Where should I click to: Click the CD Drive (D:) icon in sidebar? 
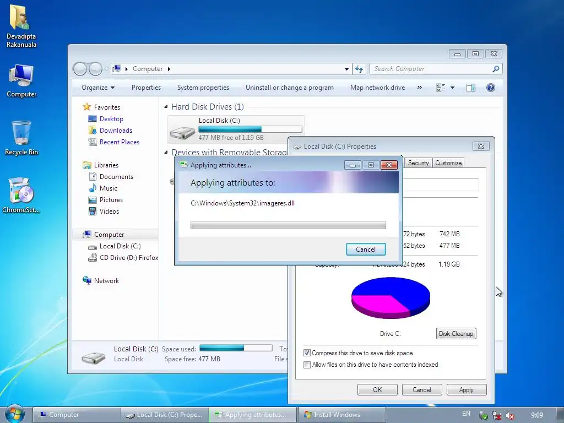(93, 258)
